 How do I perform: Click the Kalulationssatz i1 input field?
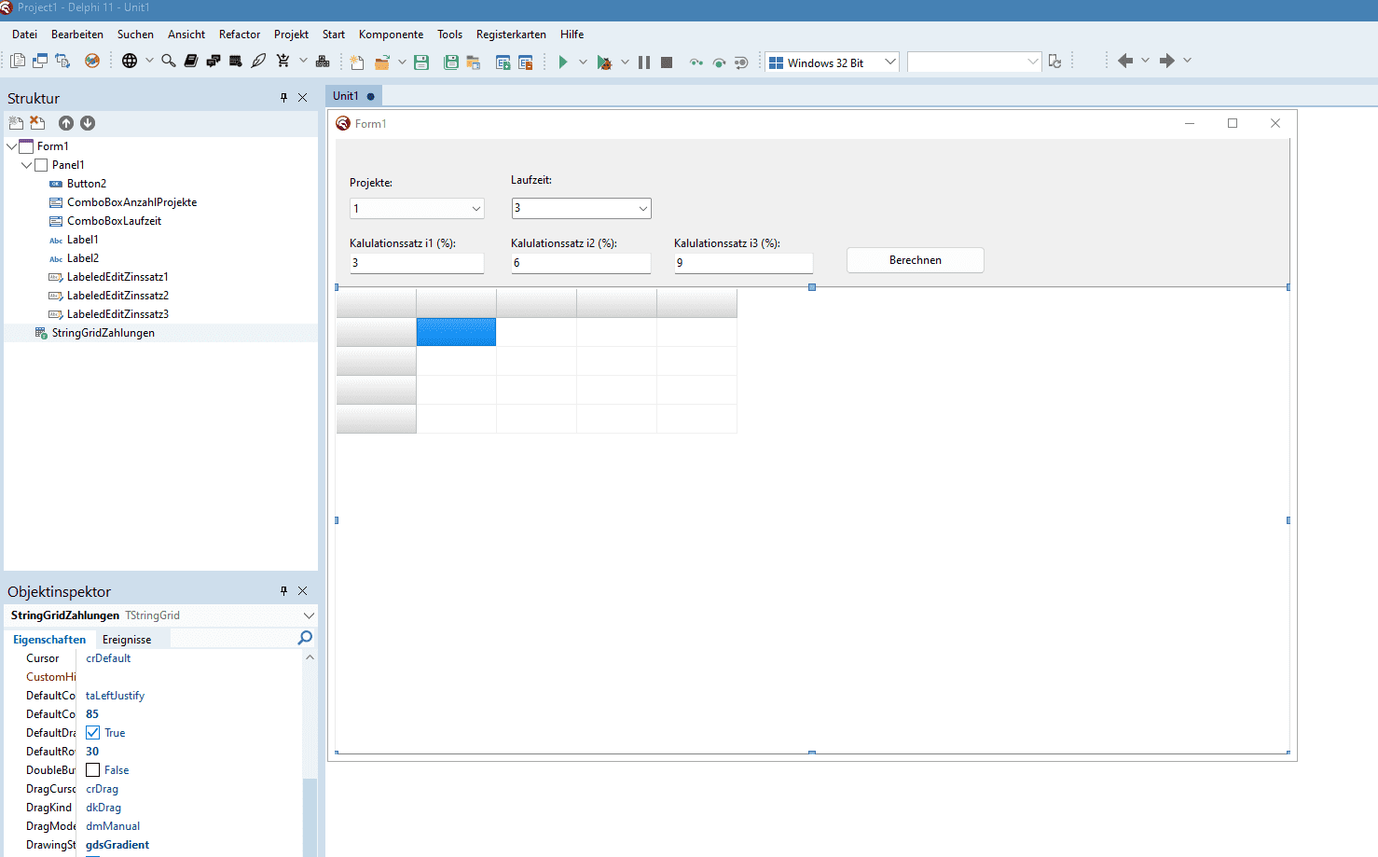(x=417, y=263)
